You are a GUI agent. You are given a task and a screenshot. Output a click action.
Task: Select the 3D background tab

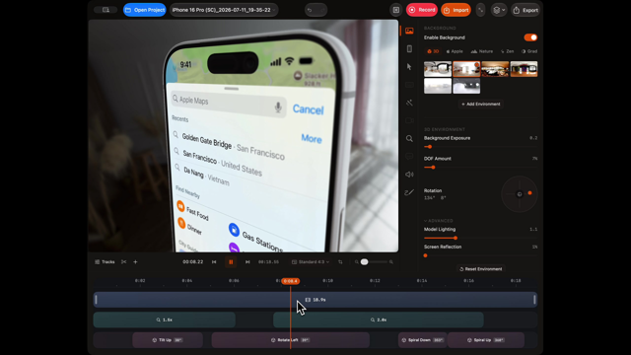coord(433,51)
